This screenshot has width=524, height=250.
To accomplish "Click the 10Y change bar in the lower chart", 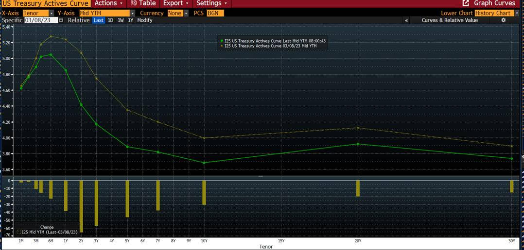I will [204, 193].
